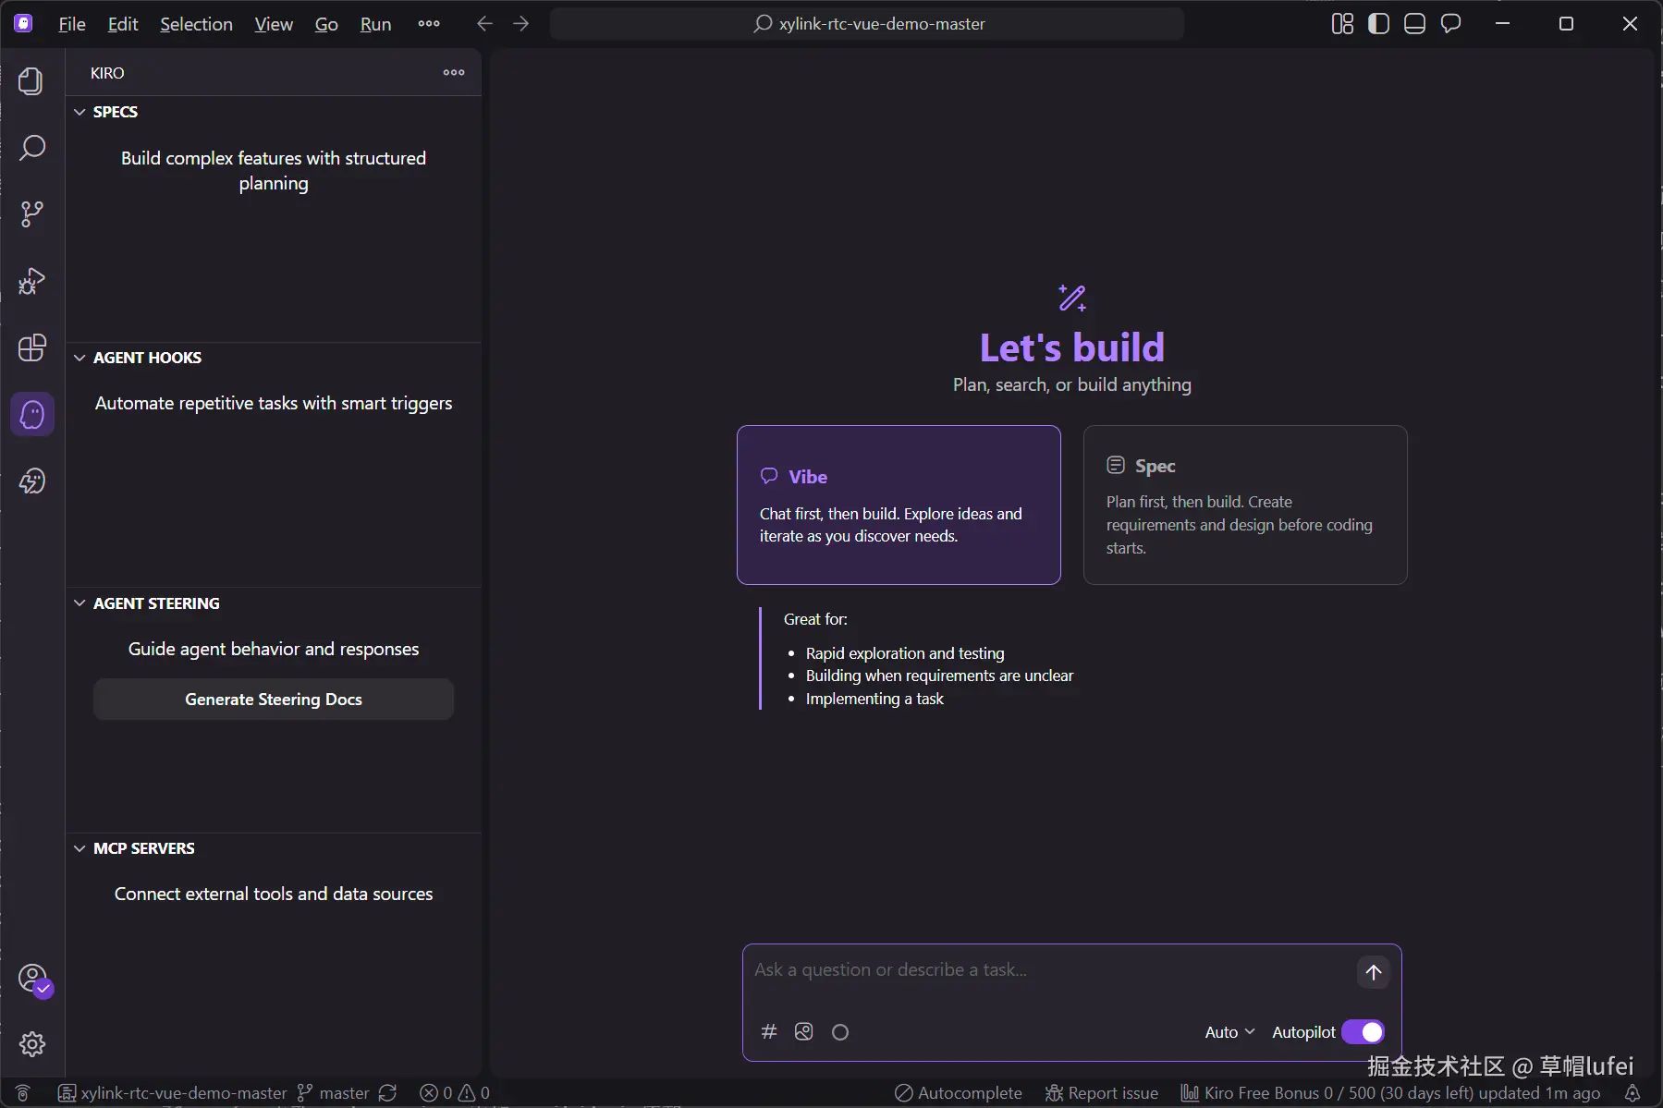Collapse the AGENT STEERING section
This screenshot has width=1663, height=1108.
coord(79,603)
